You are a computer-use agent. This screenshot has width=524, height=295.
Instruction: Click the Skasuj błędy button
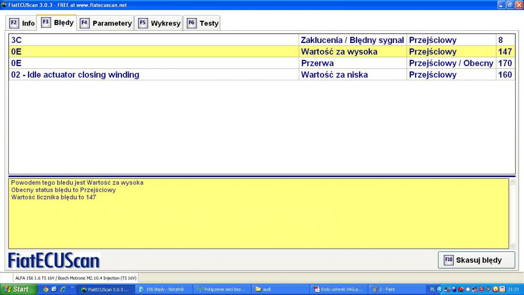[476, 260]
